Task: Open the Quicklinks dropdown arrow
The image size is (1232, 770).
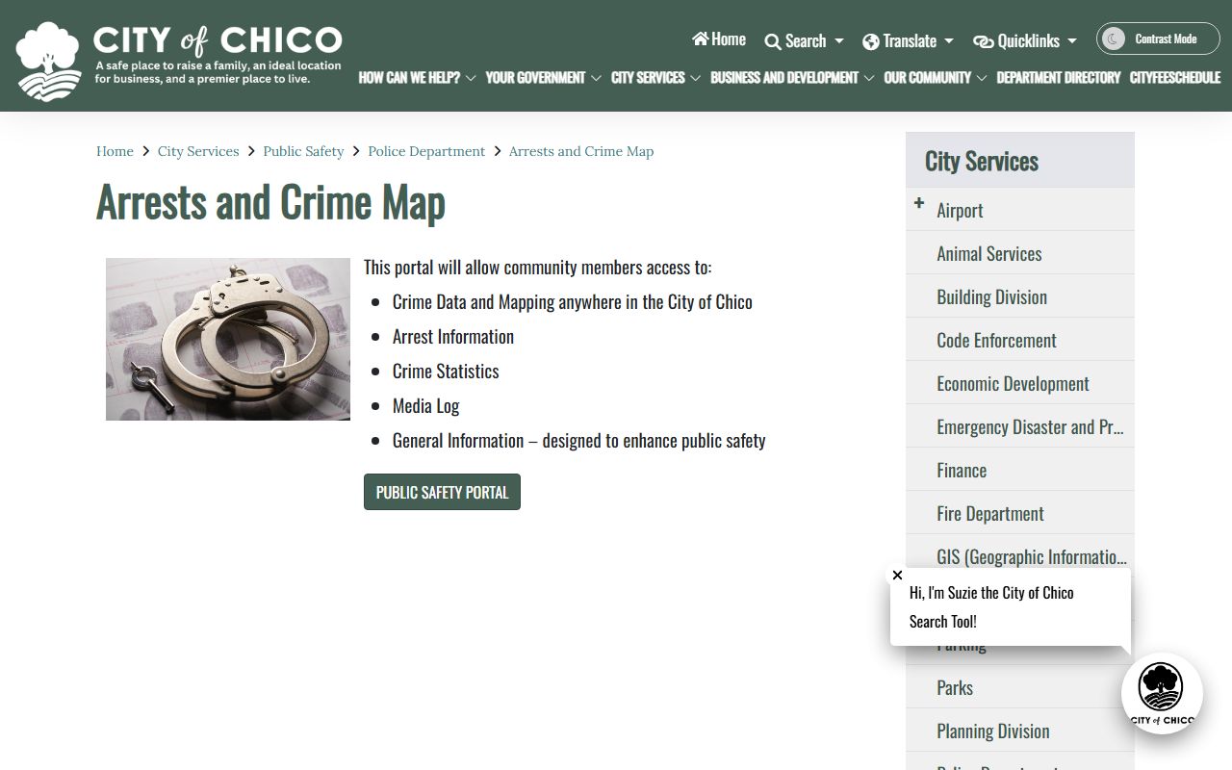Action: [x=1072, y=41]
